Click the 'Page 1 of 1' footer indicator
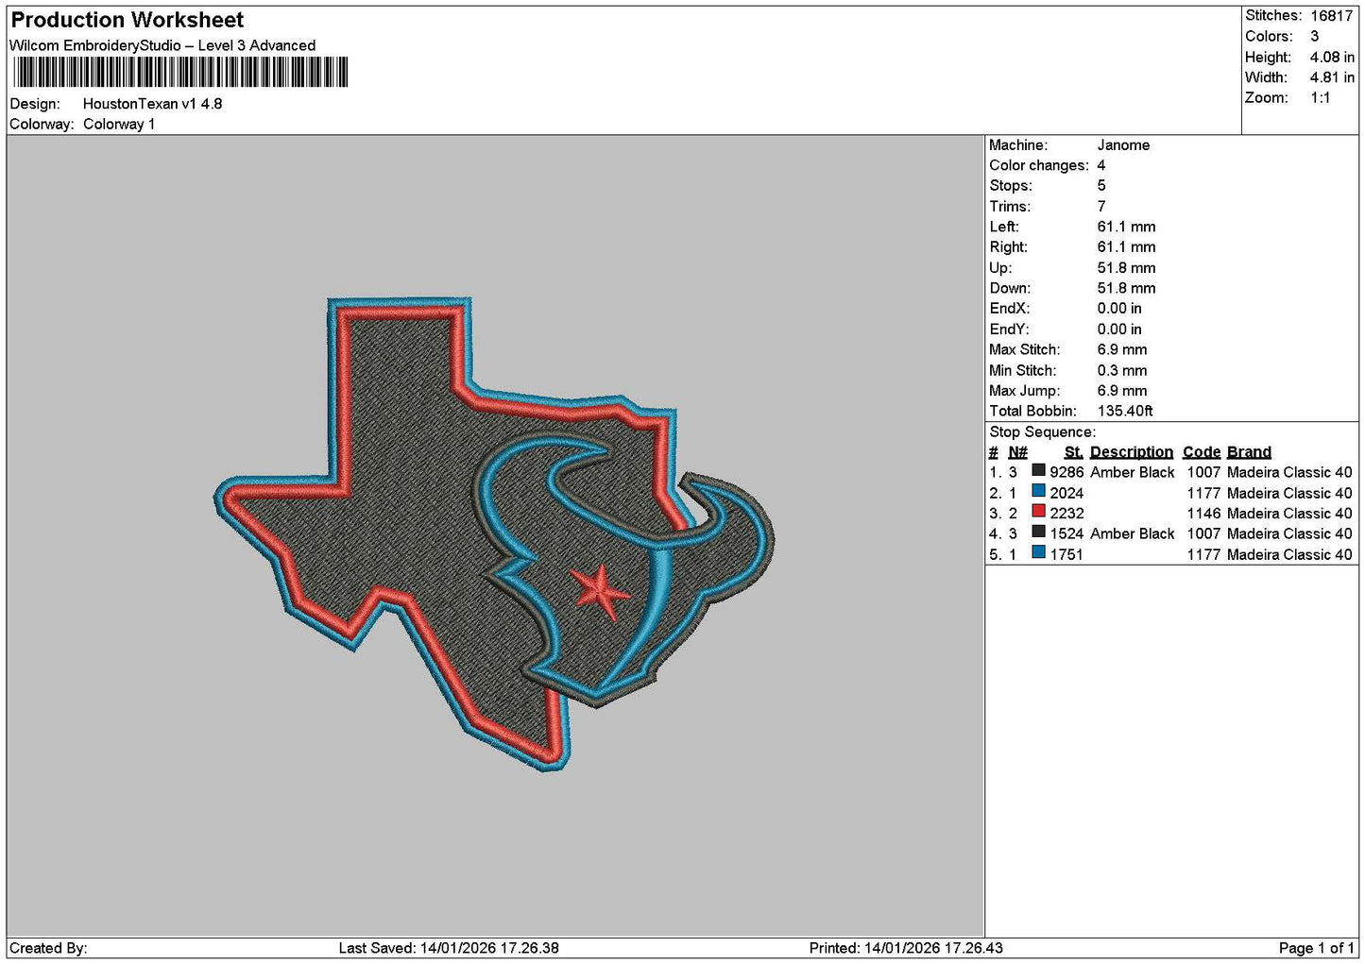1365x964 pixels. [1316, 948]
